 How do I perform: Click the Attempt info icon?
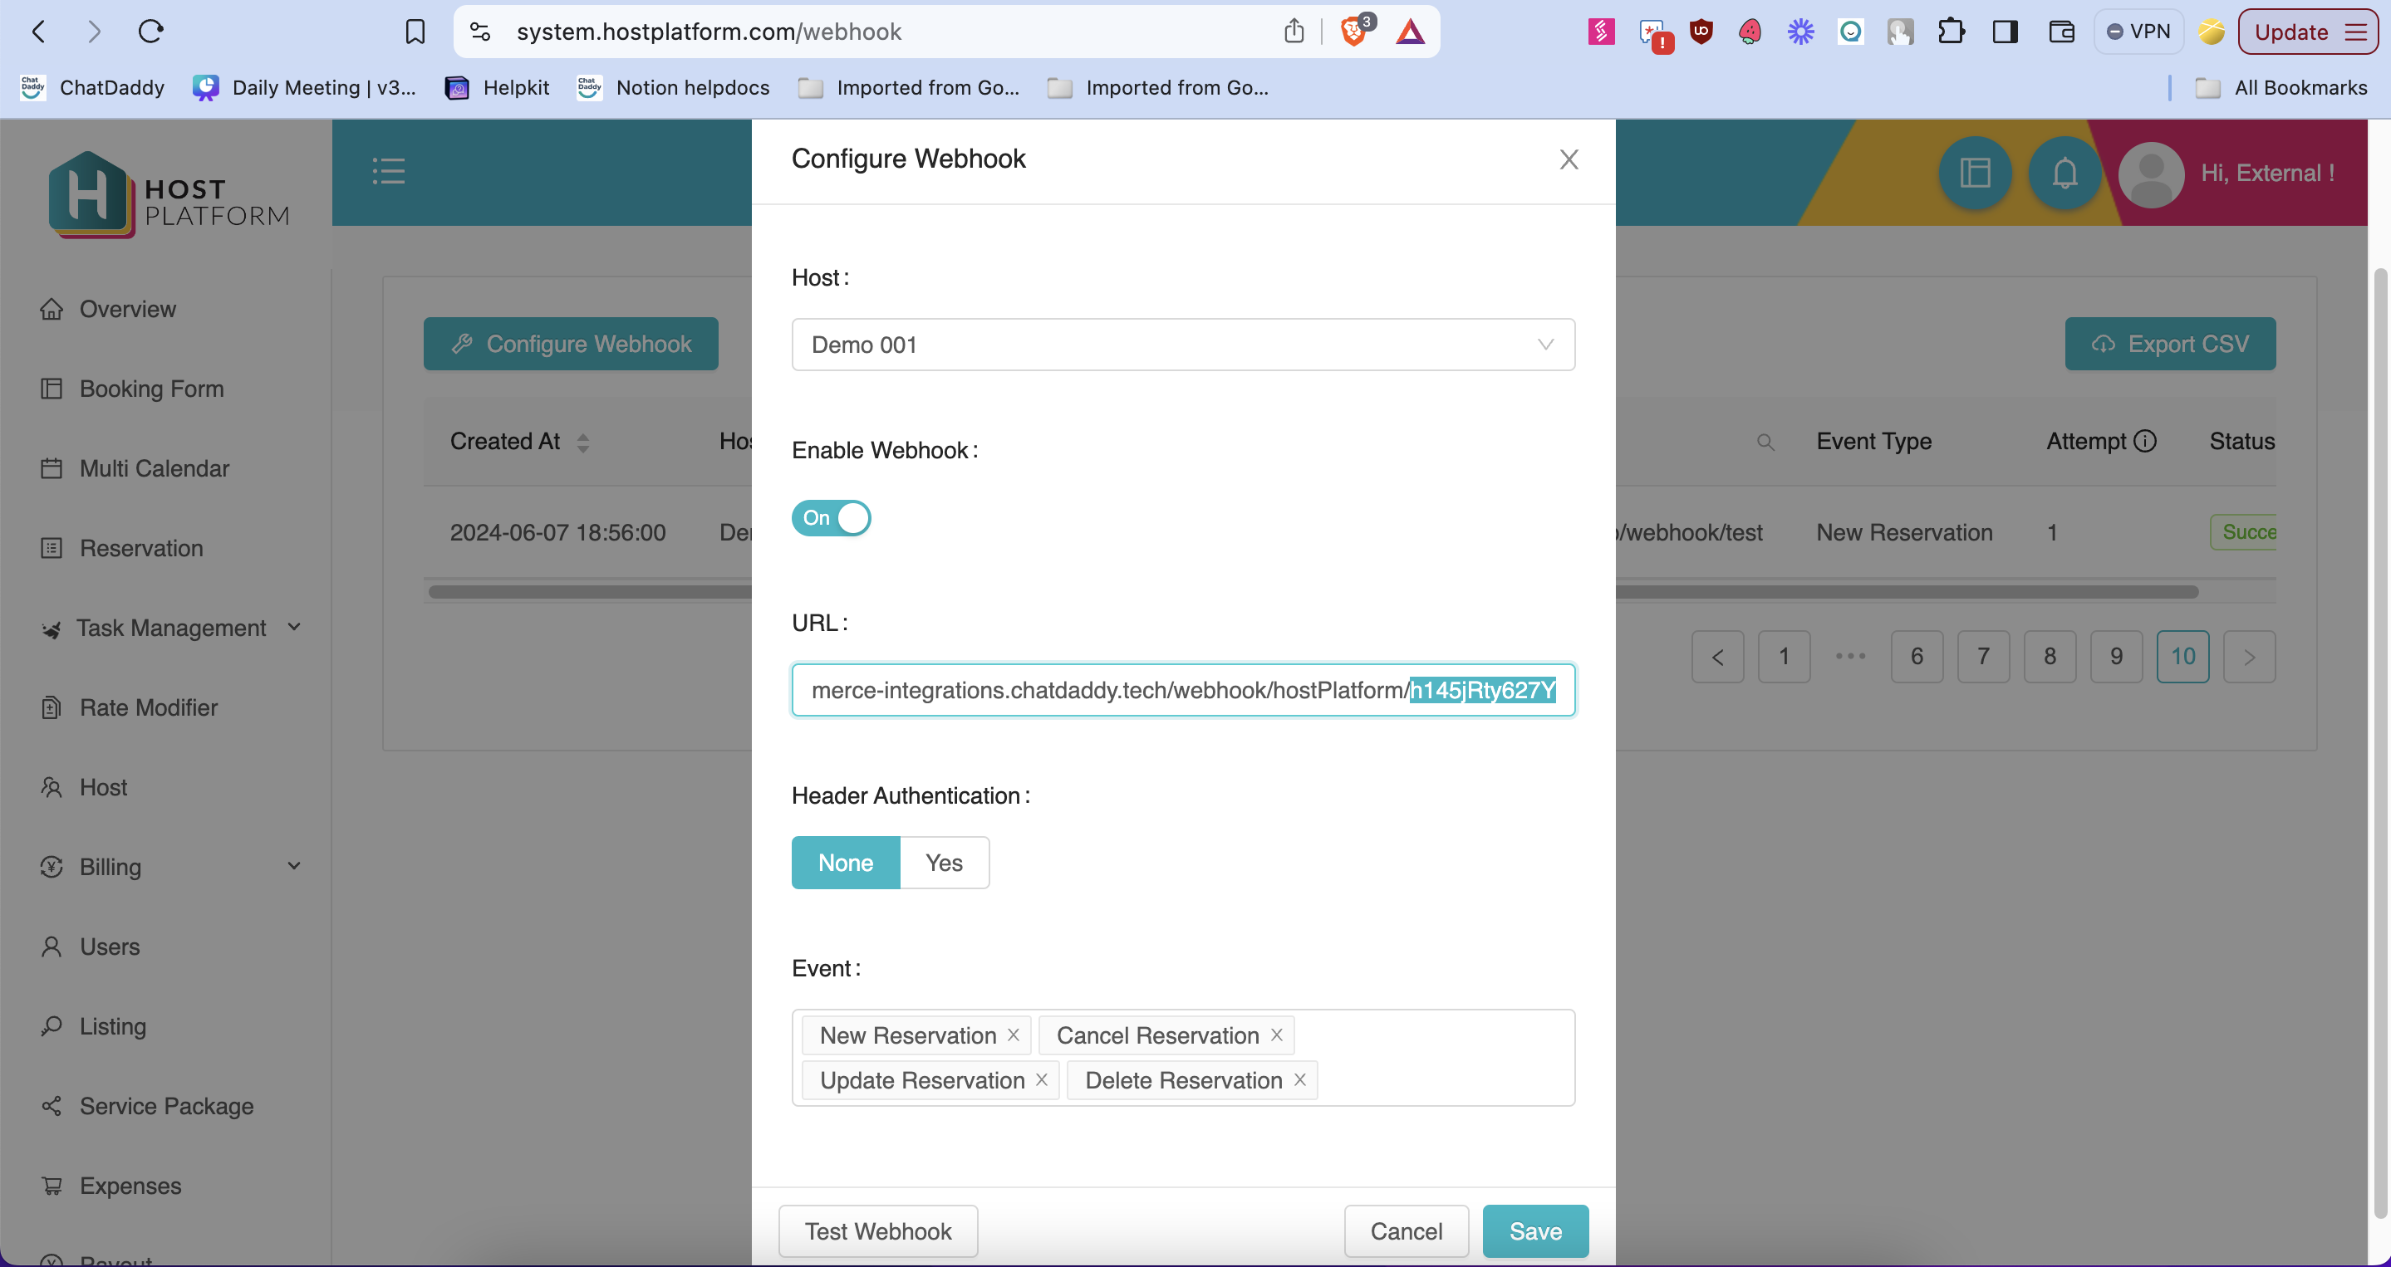pyautogui.click(x=2144, y=441)
